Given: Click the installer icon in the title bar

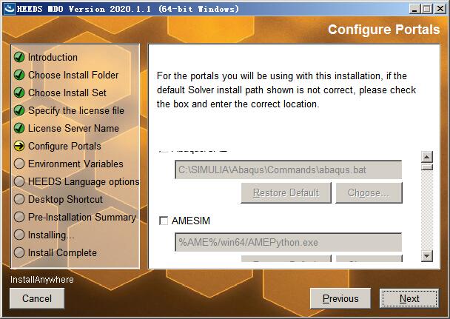Looking at the screenshot, I should [9, 9].
